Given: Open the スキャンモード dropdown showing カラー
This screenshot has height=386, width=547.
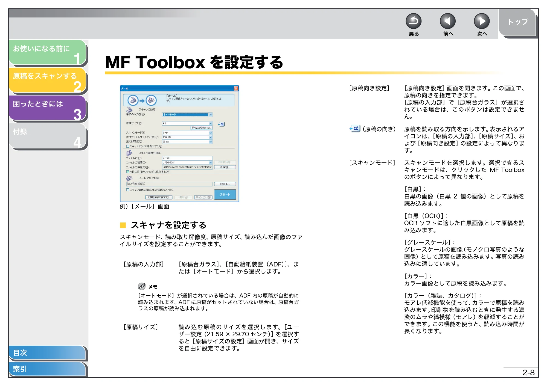Looking at the screenshot, I should point(187,133).
